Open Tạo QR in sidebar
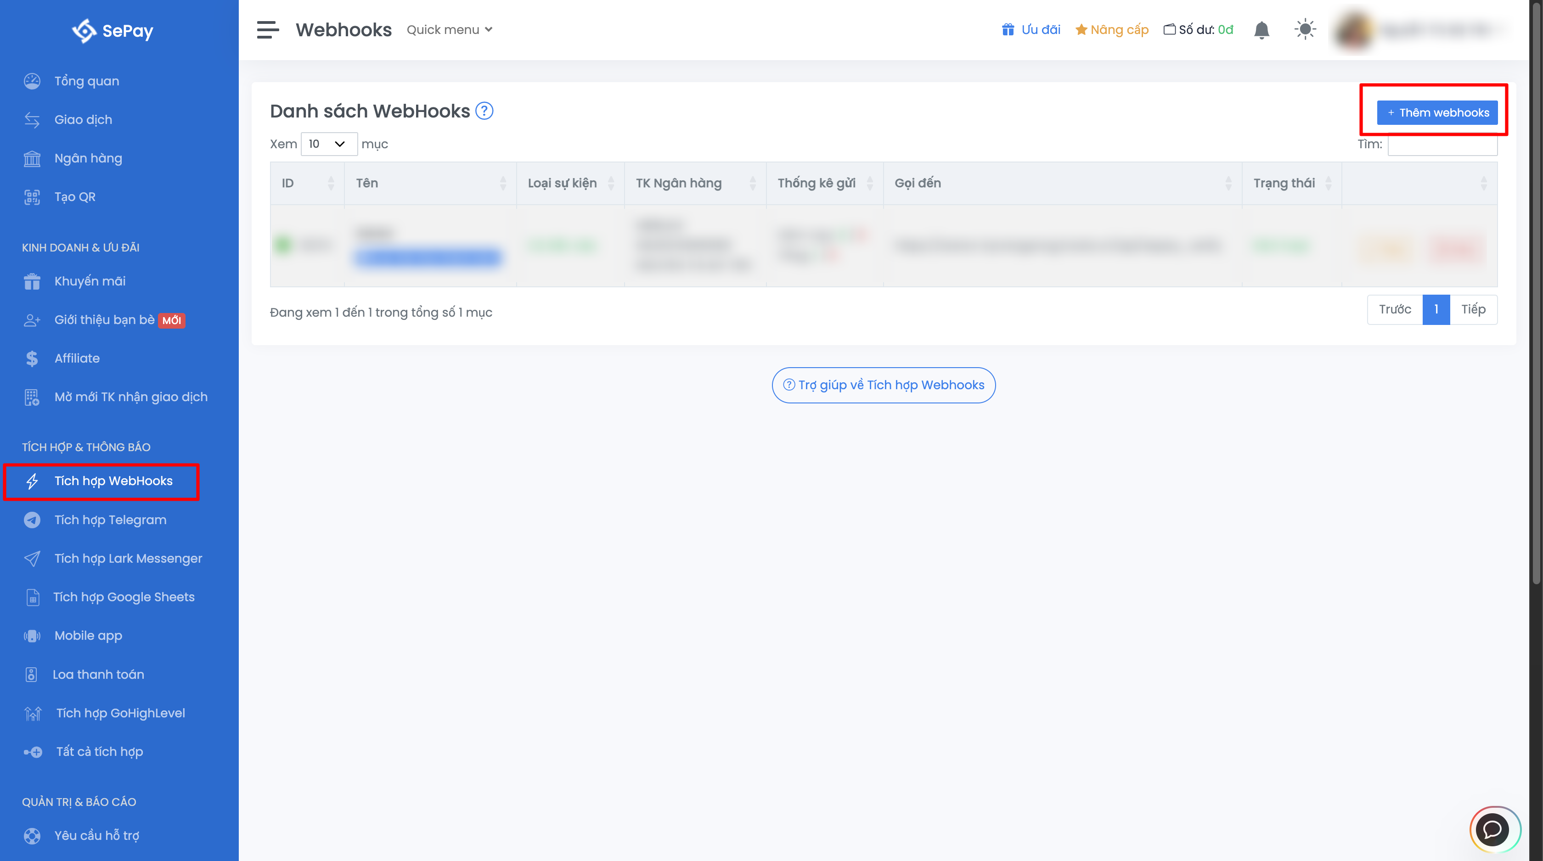The width and height of the screenshot is (1543, 861). coord(75,197)
